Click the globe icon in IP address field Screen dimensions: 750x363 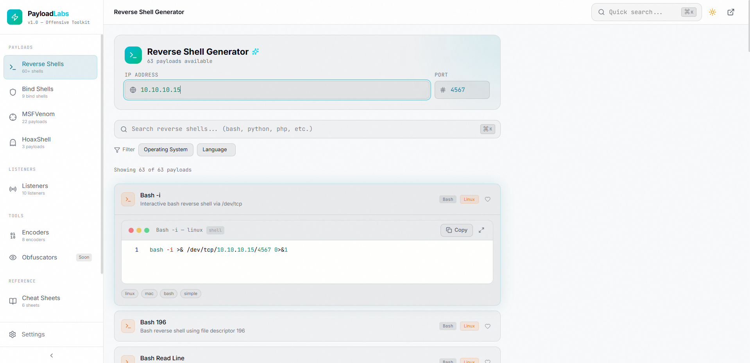click(133, 90)
